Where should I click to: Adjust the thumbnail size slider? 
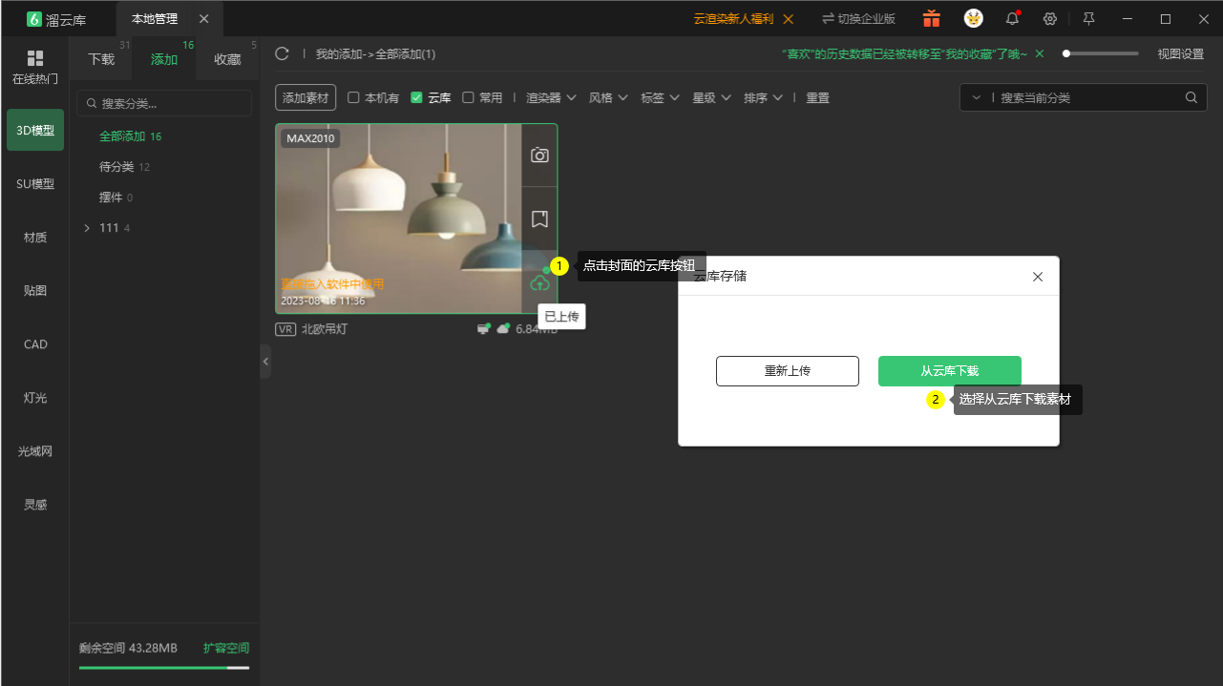tap(1101, 54)
